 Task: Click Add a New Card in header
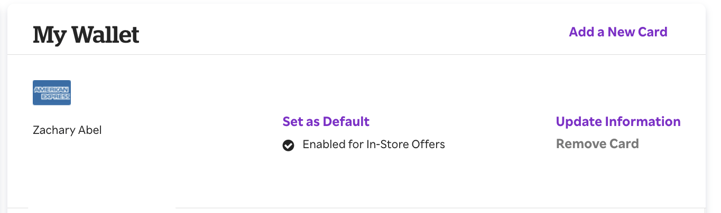click(x=618, y=32)
